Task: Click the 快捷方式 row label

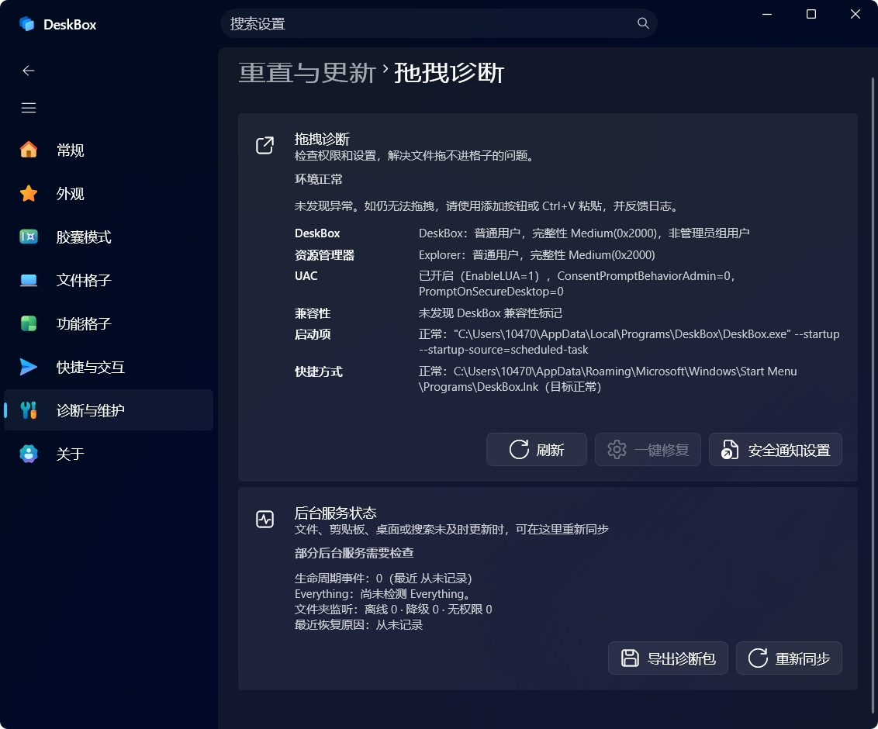Action: (x=318, y=371)
